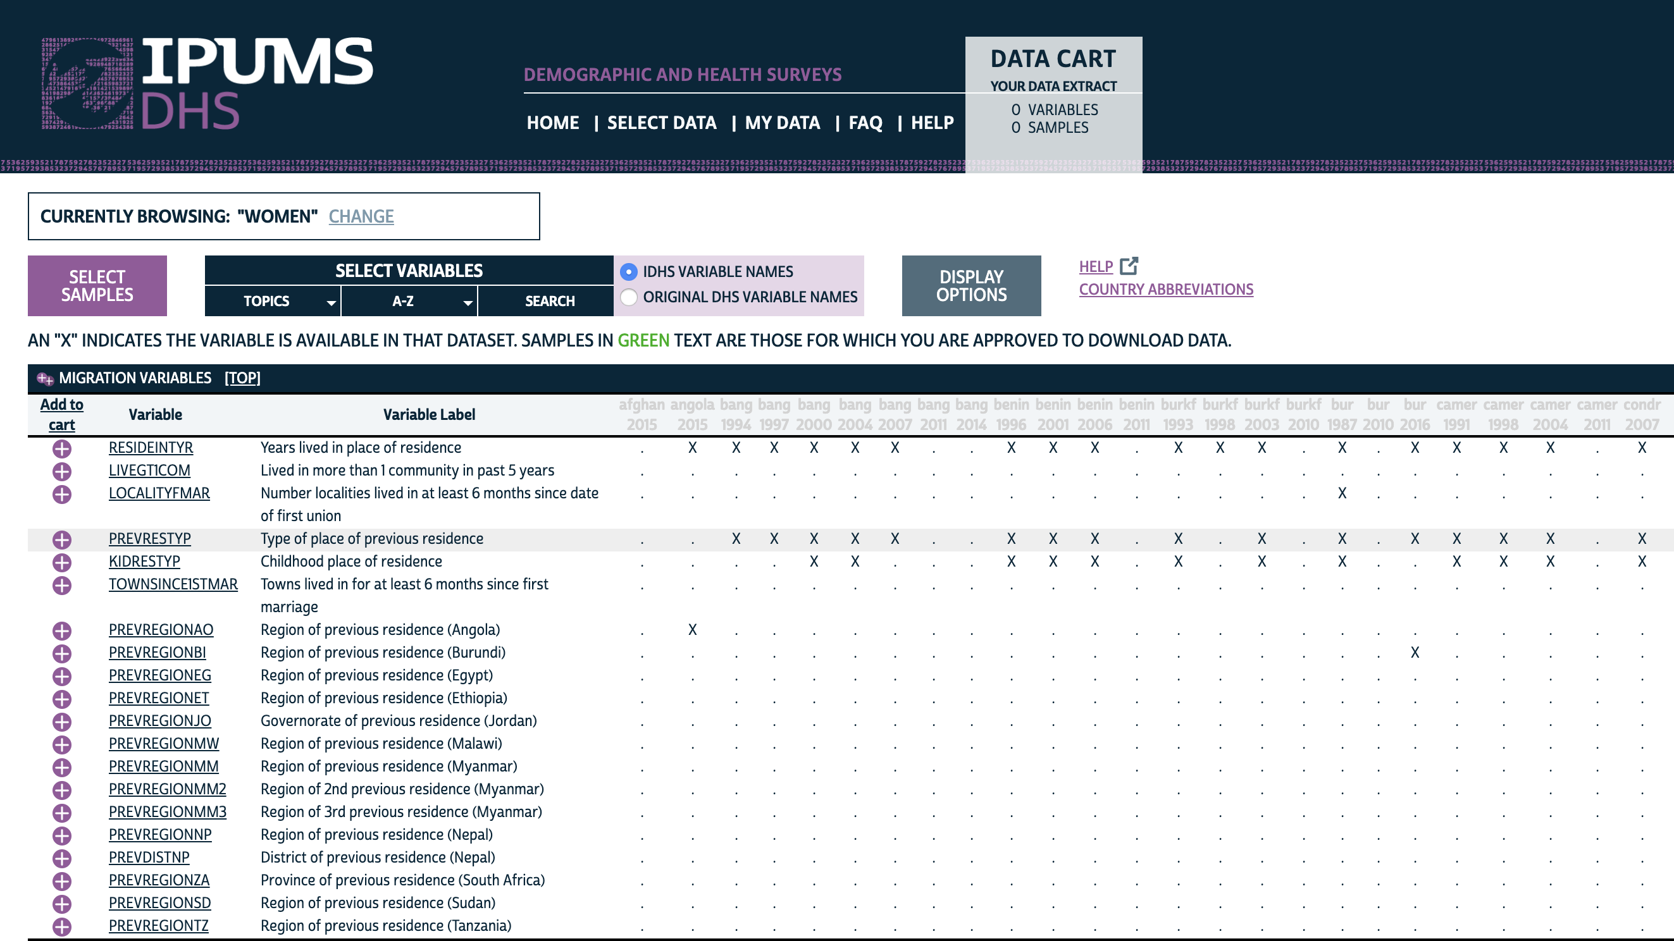
Task: Click plus icon next to LIVEGT1COM
Action: coord(62,471)
